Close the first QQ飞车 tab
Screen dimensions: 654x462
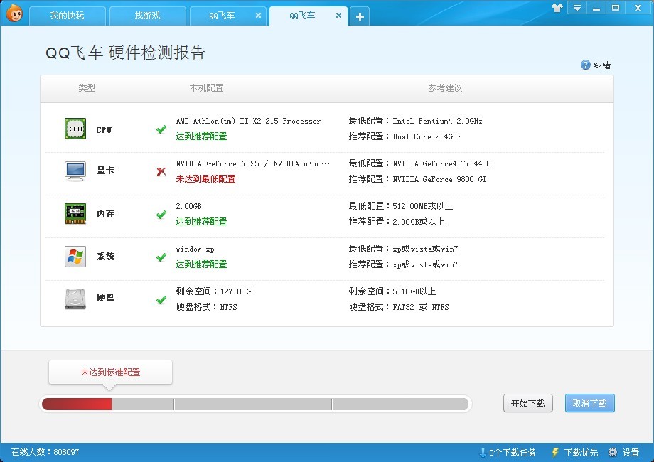click(258, 16)
